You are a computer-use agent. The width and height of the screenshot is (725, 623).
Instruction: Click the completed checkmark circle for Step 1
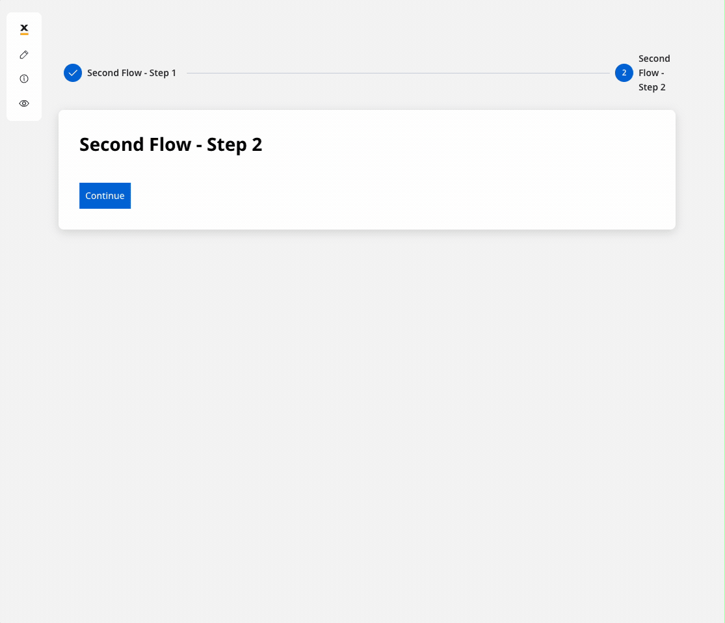point(73,73)
